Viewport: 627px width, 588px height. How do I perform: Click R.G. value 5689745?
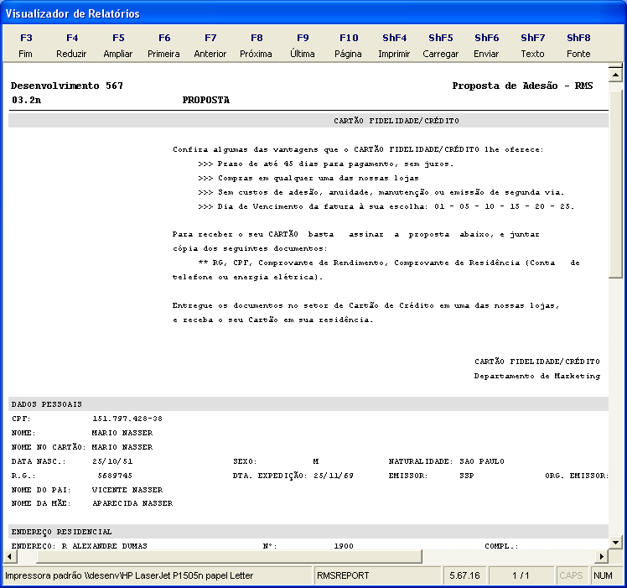(115, 476)
